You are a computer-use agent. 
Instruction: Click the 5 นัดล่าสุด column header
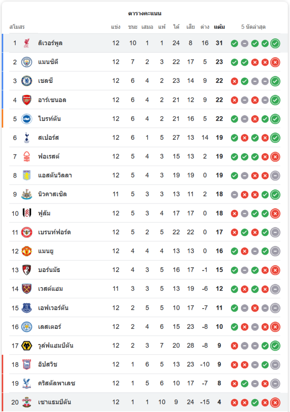click(x=253, y=27)
